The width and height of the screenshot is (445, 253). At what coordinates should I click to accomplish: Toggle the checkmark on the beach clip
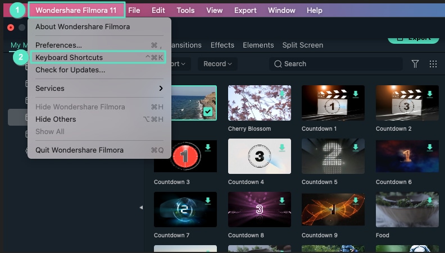point(208,112)
